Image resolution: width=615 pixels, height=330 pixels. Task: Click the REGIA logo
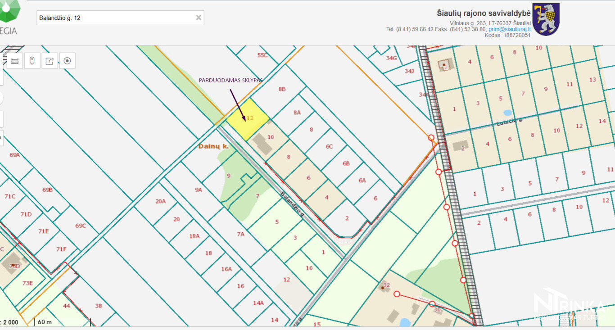9,17
